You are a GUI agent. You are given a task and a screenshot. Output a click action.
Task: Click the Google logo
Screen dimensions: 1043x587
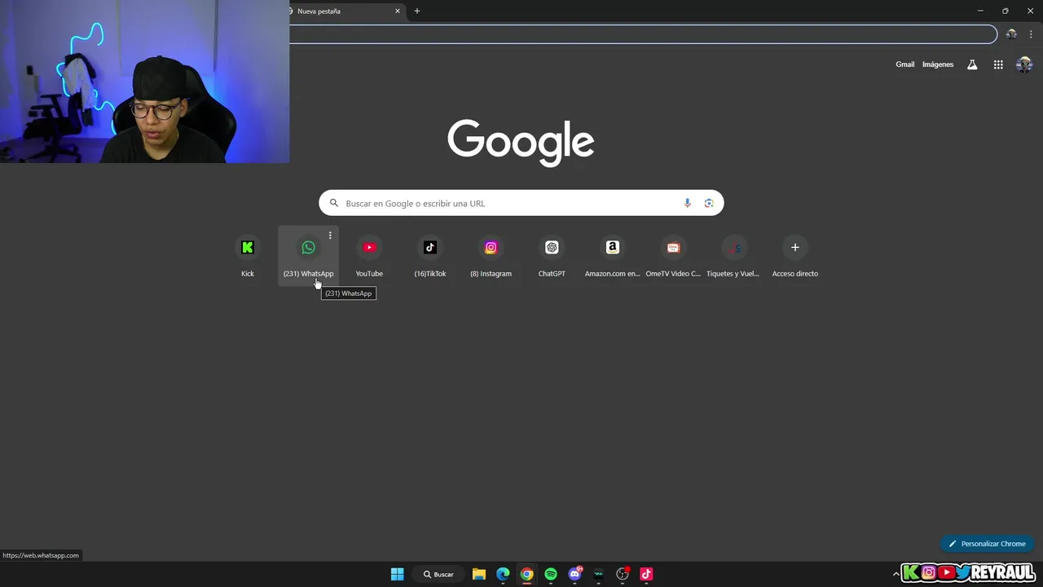pos(521,143)
